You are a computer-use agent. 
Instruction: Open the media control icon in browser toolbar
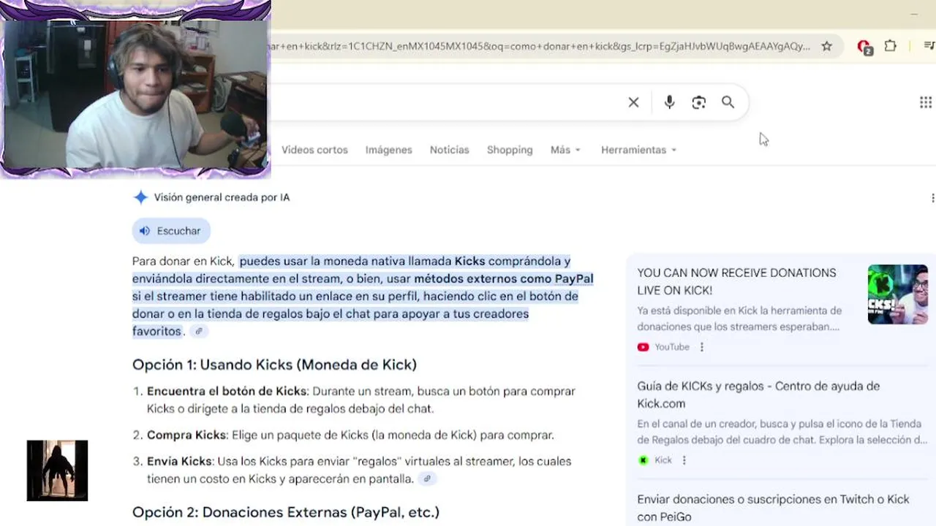click(929, 46)
